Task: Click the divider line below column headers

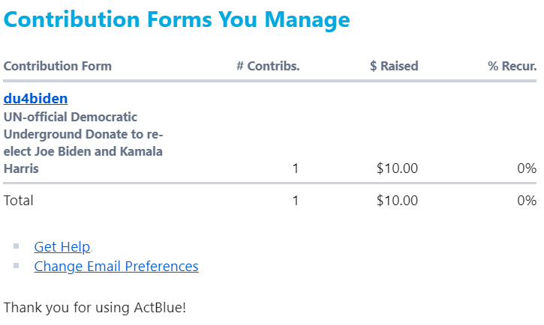Action: 270,80
